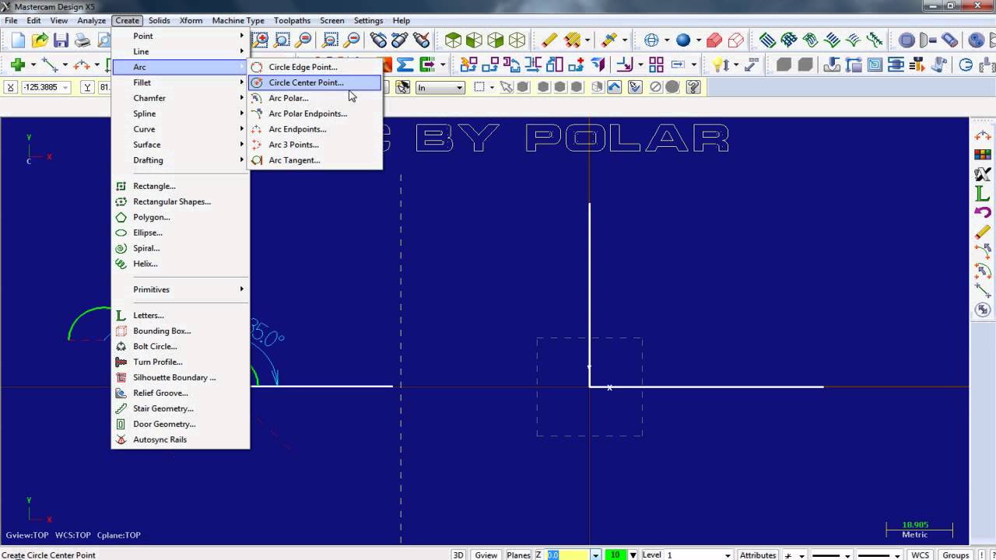Click the yellow light bulb icon
This screenshot has height=560, width=996.
tap(719, 65)
